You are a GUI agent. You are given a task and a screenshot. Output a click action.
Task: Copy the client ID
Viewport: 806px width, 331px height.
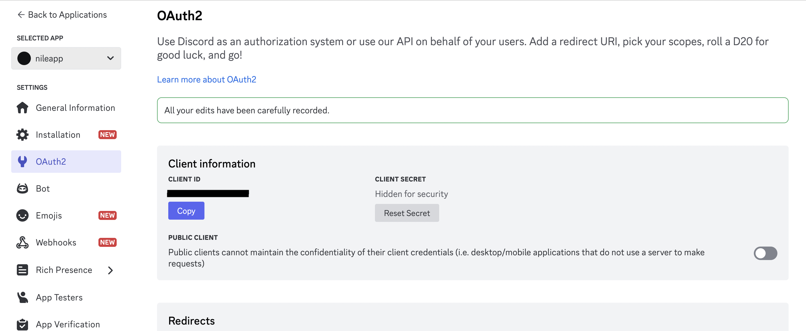(x=186, y=211)
